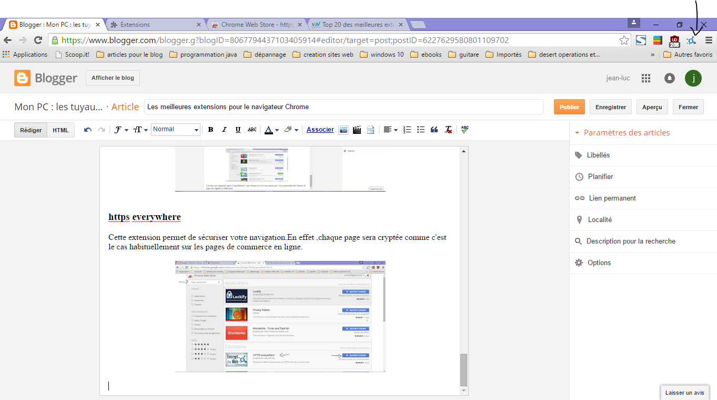This screenshot has height=400, width=717.
Task: Apply blockquote formatting
Action: [x=435, y=130]
